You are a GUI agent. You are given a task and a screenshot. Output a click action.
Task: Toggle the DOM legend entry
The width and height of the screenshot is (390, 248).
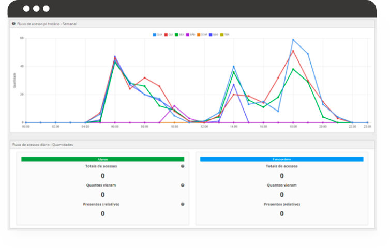click(202, 34)
